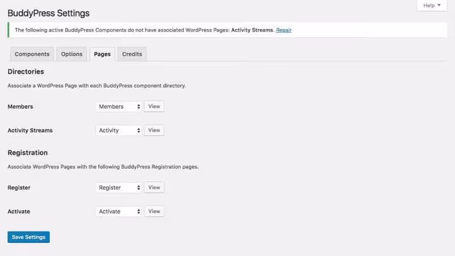Open the Members page dropdown
455x256 pixels.
pyautogui.click(x=119, y=107)
